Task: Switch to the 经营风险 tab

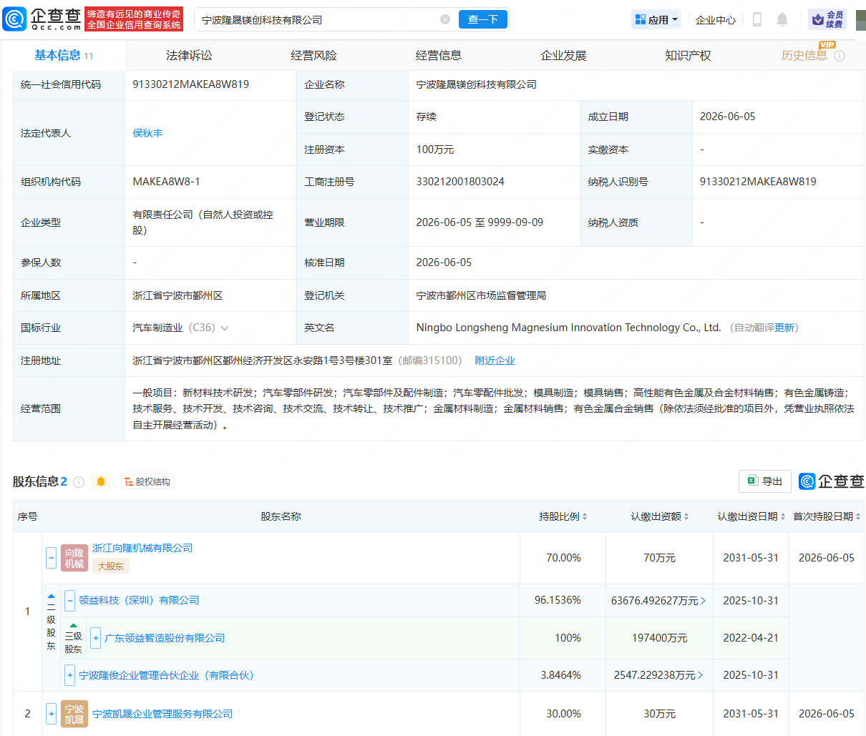Action: [x=313, y=55]
